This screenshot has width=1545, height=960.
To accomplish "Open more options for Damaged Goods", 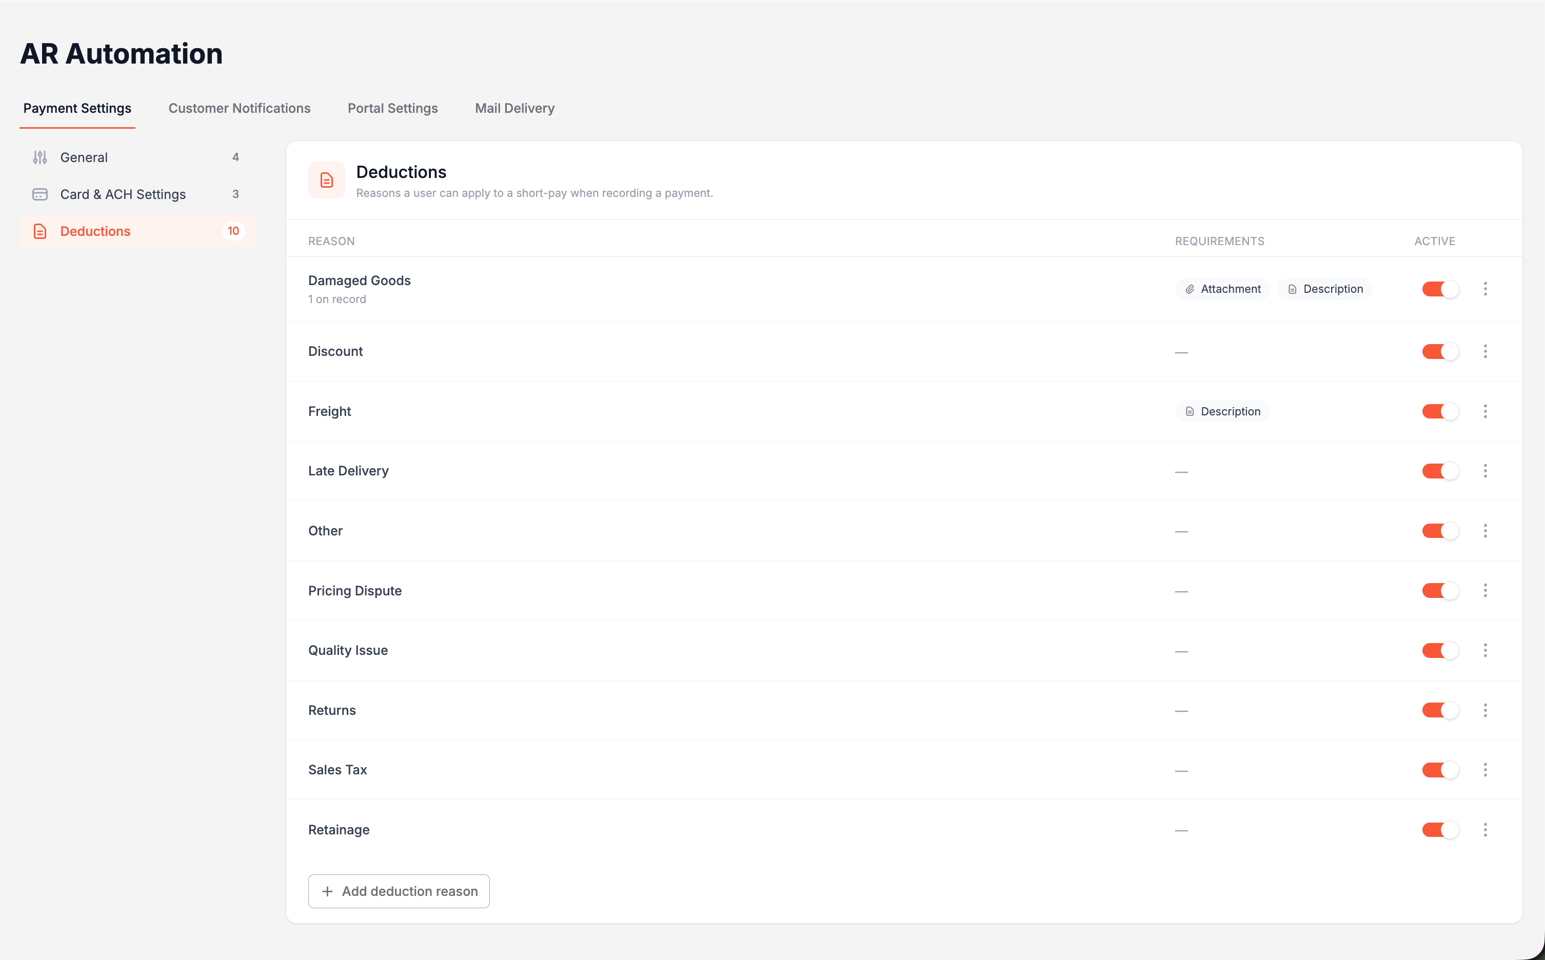I will [x=1485, y=289].
